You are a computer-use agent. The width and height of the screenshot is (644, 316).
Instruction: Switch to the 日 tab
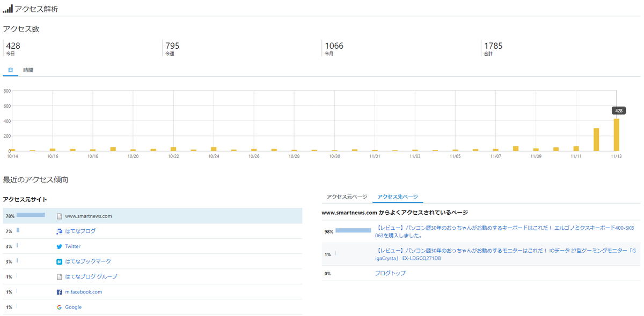pyautogui.click(x=10, y=70)
